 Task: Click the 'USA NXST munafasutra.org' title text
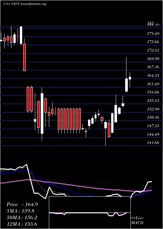point(25,4)
